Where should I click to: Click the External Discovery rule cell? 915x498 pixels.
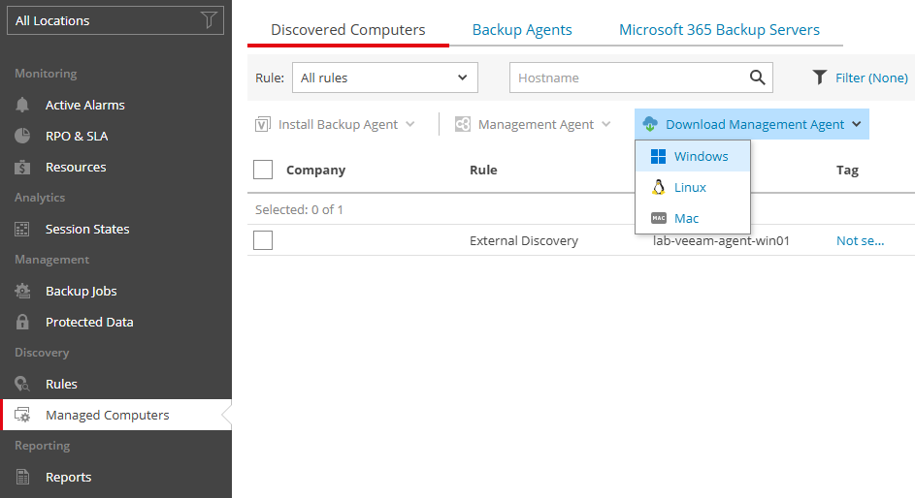[x=523, y=240]
